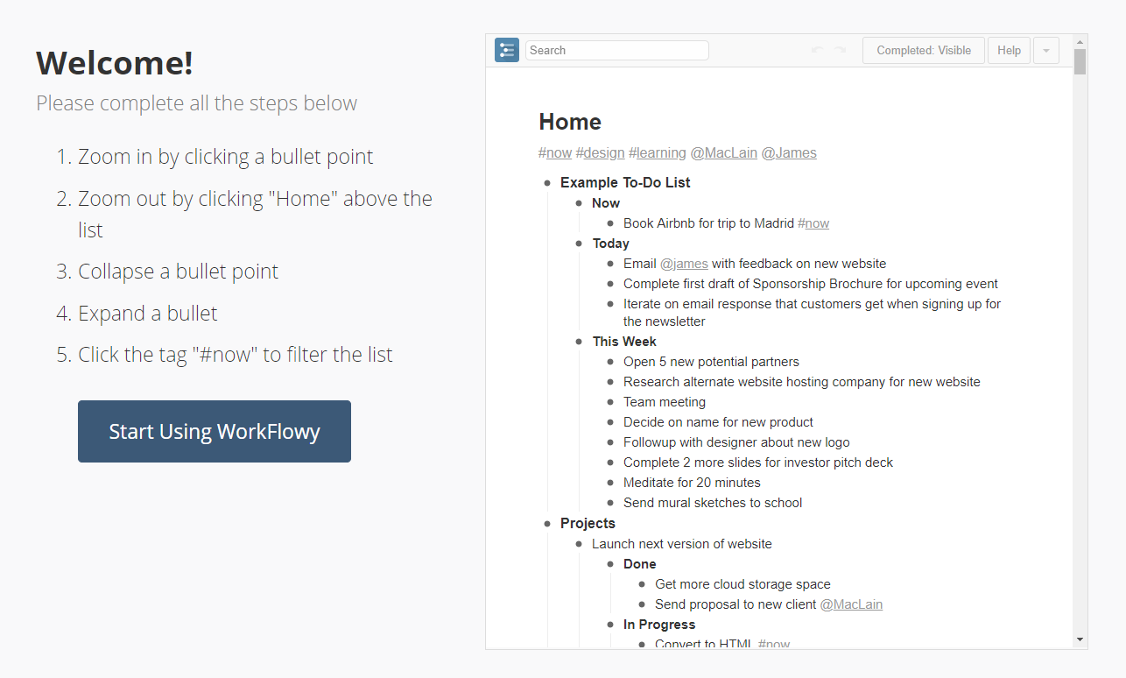Click inside the Search field
The image size is (1126, 678).
pos(616,50)
